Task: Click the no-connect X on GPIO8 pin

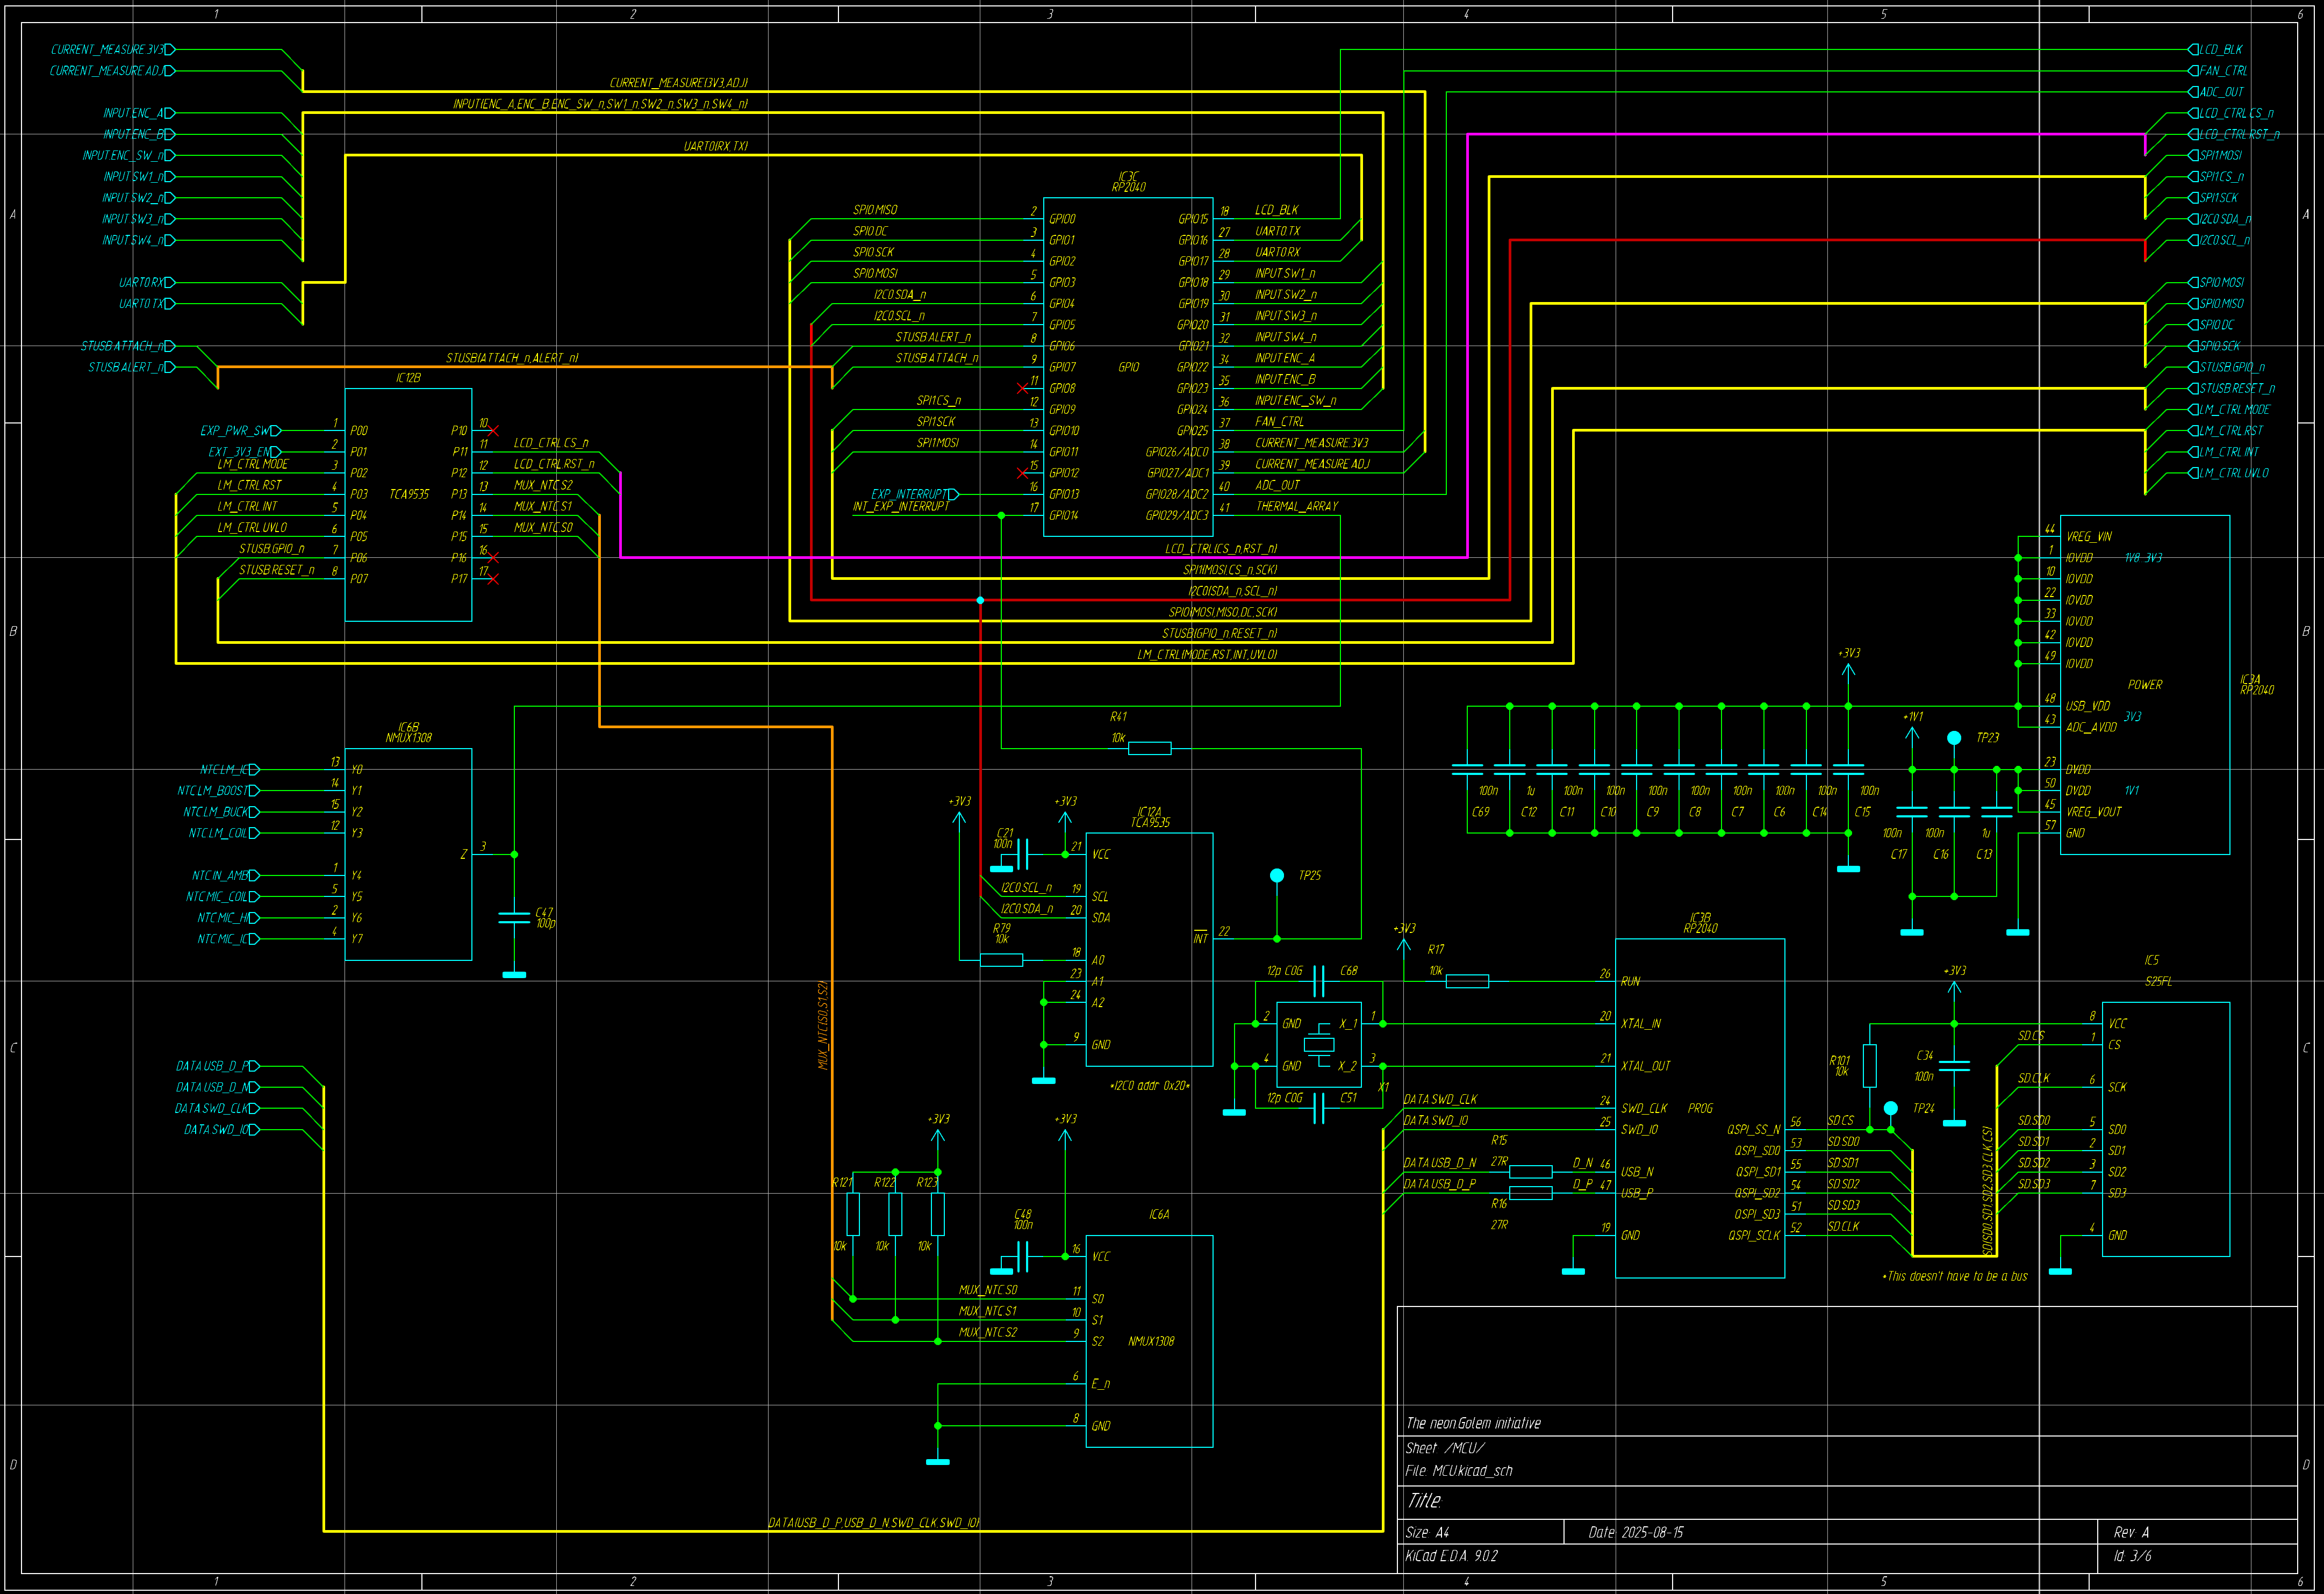Action: point(1022,388)
